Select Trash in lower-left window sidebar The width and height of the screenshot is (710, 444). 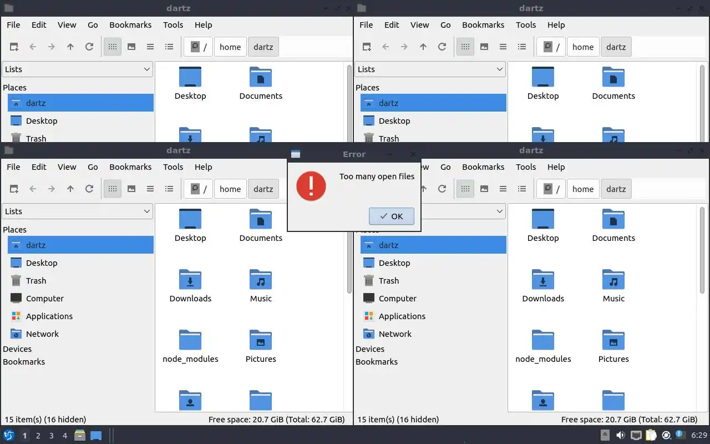[x=80, y=281]
